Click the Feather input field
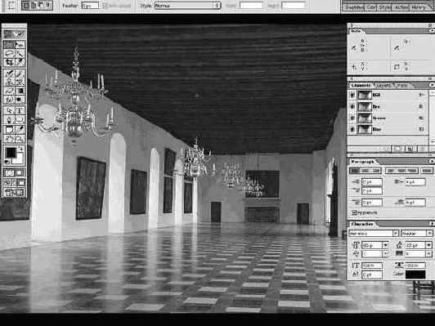 (90, 6)
